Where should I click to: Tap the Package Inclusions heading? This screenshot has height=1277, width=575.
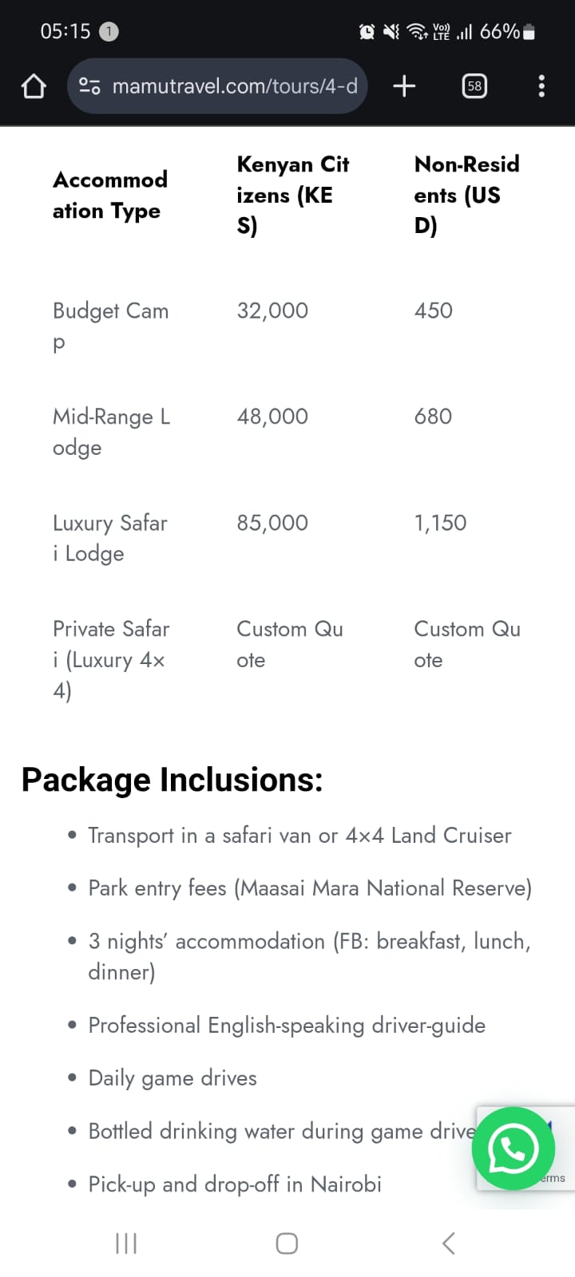point(172,780)
